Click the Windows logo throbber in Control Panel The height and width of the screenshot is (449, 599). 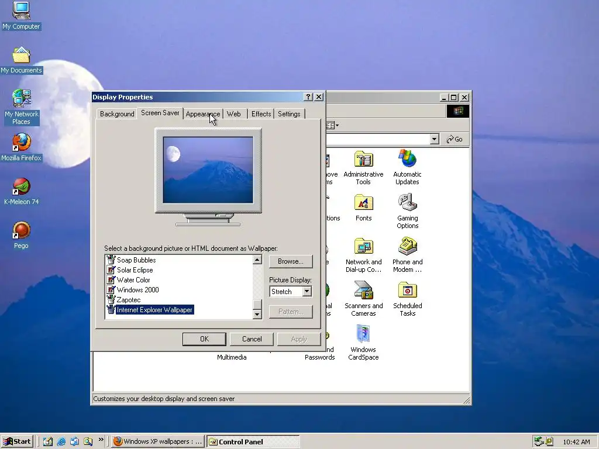click(458, 111)
